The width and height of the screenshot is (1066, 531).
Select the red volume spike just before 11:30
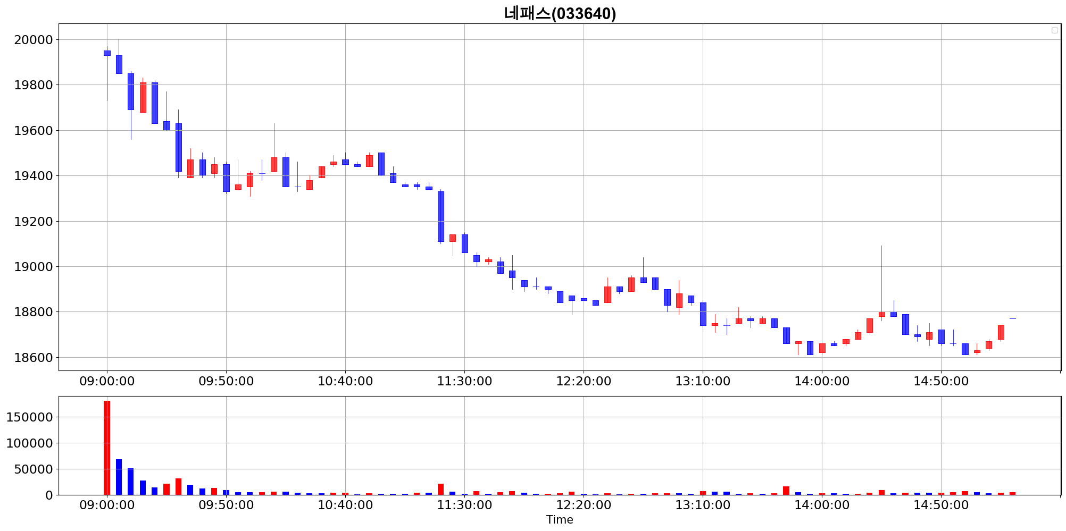click(440, 489)
